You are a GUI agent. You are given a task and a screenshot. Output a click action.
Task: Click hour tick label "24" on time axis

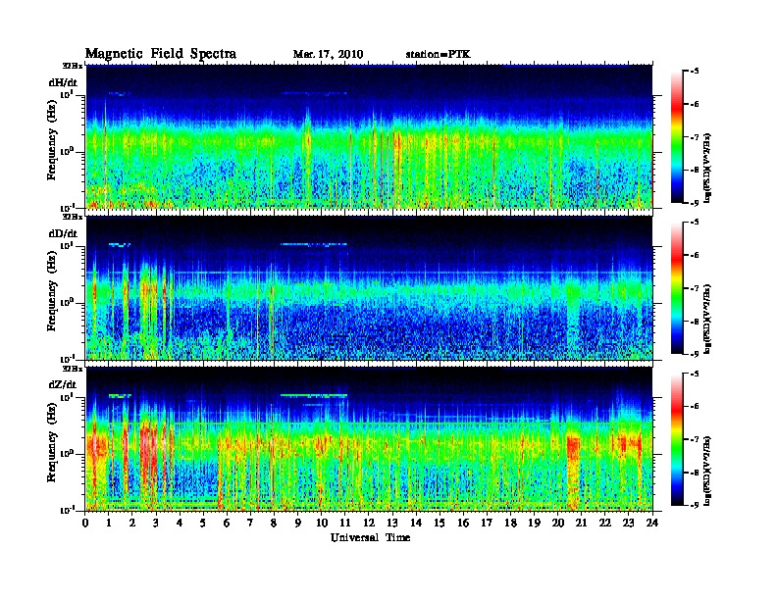[652, 523]
